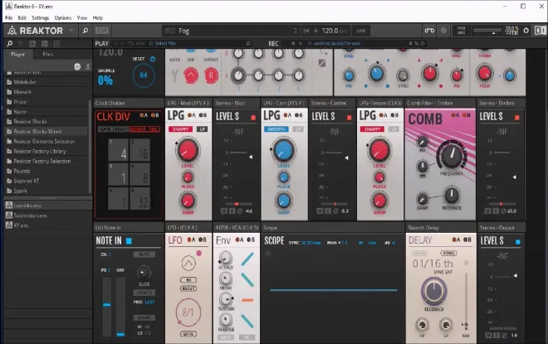Click the connect MIDI/OSC controller icon
The image size is (548, 344).
coord(429,31)
